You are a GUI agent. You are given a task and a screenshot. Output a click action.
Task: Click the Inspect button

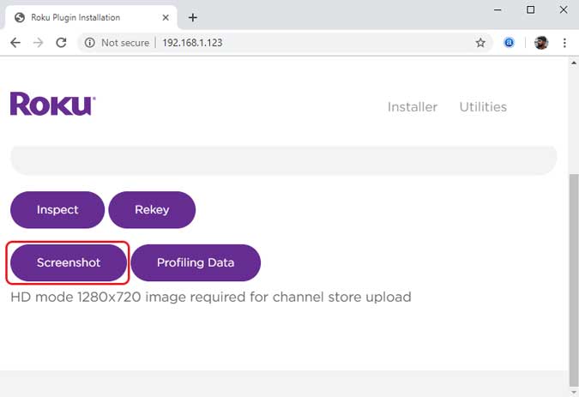click(x=57, y=209)
